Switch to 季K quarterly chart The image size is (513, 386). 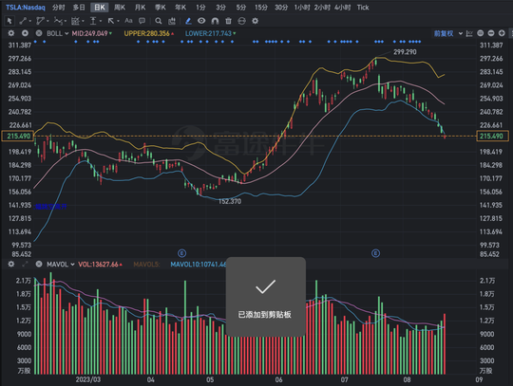(x=161, y=8)
